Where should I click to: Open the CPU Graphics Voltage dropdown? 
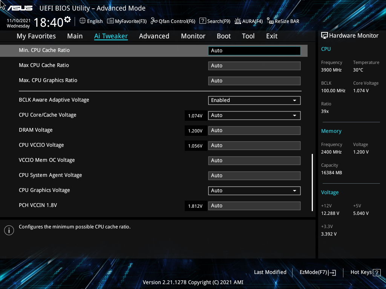coord(254,190)
